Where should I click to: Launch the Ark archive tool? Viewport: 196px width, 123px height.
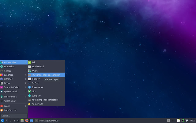(46, 62)
